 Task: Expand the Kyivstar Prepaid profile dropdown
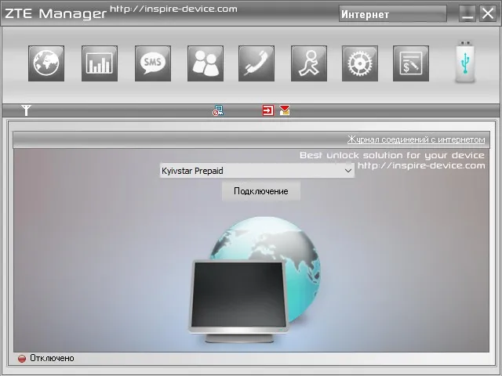tap(257, 171)
